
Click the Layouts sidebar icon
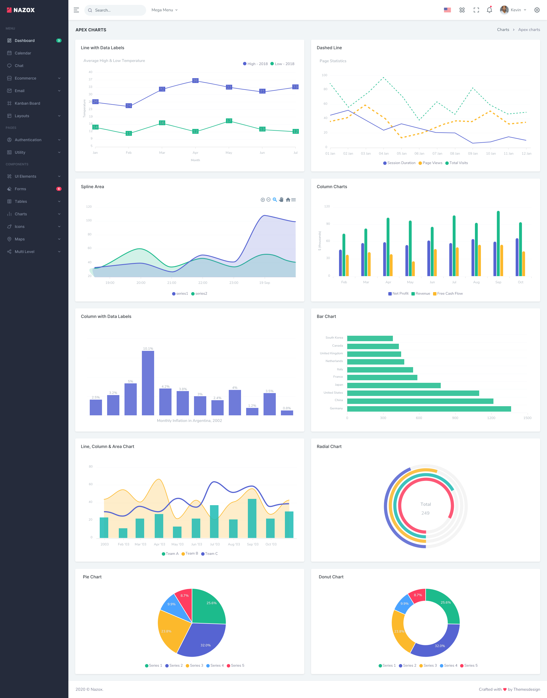tap(9, 116)
